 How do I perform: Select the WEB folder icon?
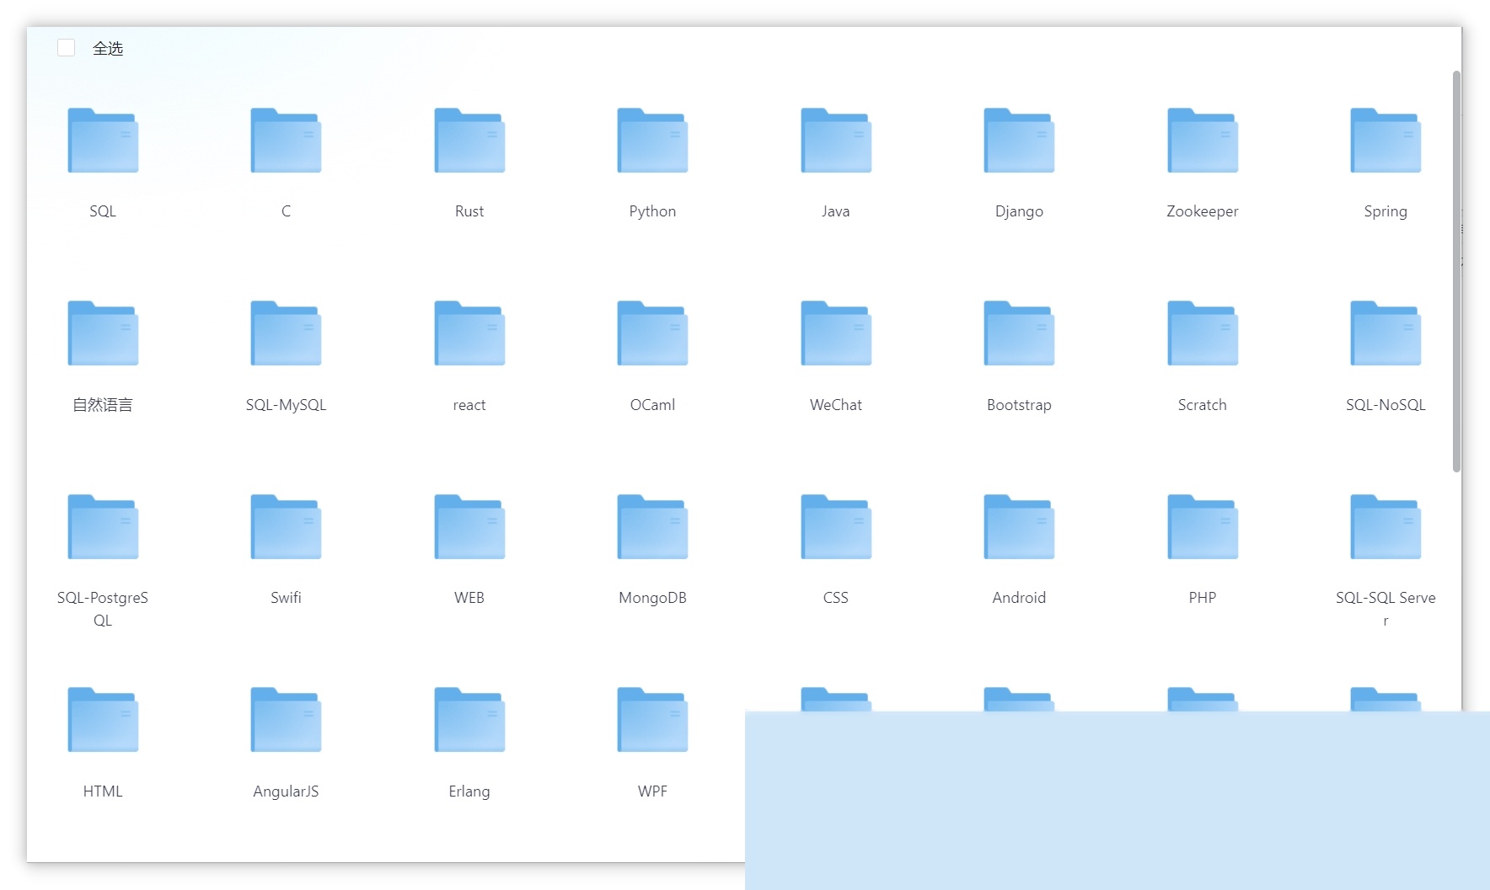(469, 527)
